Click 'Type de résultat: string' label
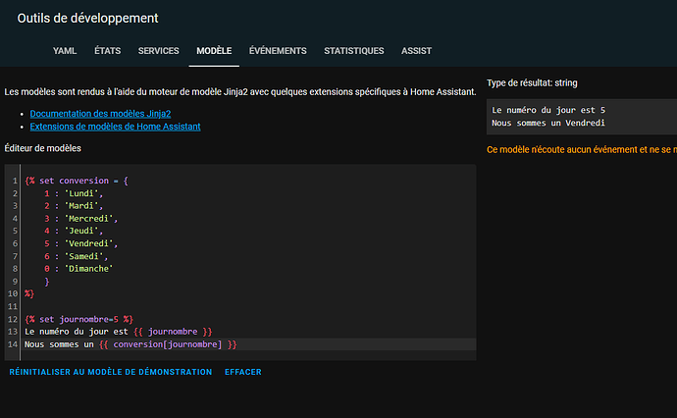Viewport: 677px width, 418px height. [x=532, y=82]
